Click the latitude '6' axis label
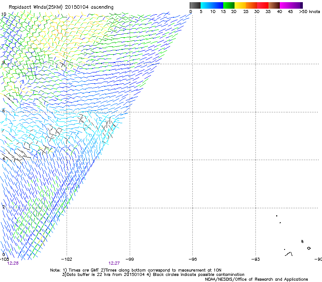 point(3,111)
